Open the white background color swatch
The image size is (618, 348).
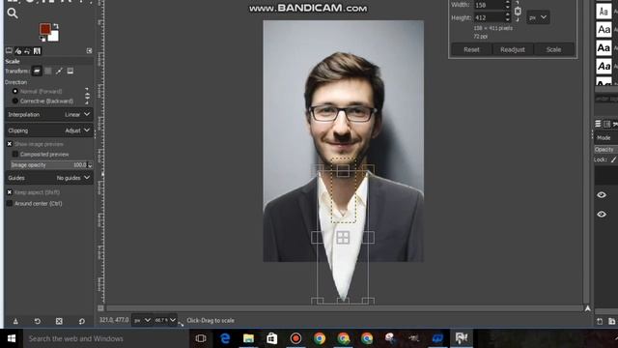[54, 37]
